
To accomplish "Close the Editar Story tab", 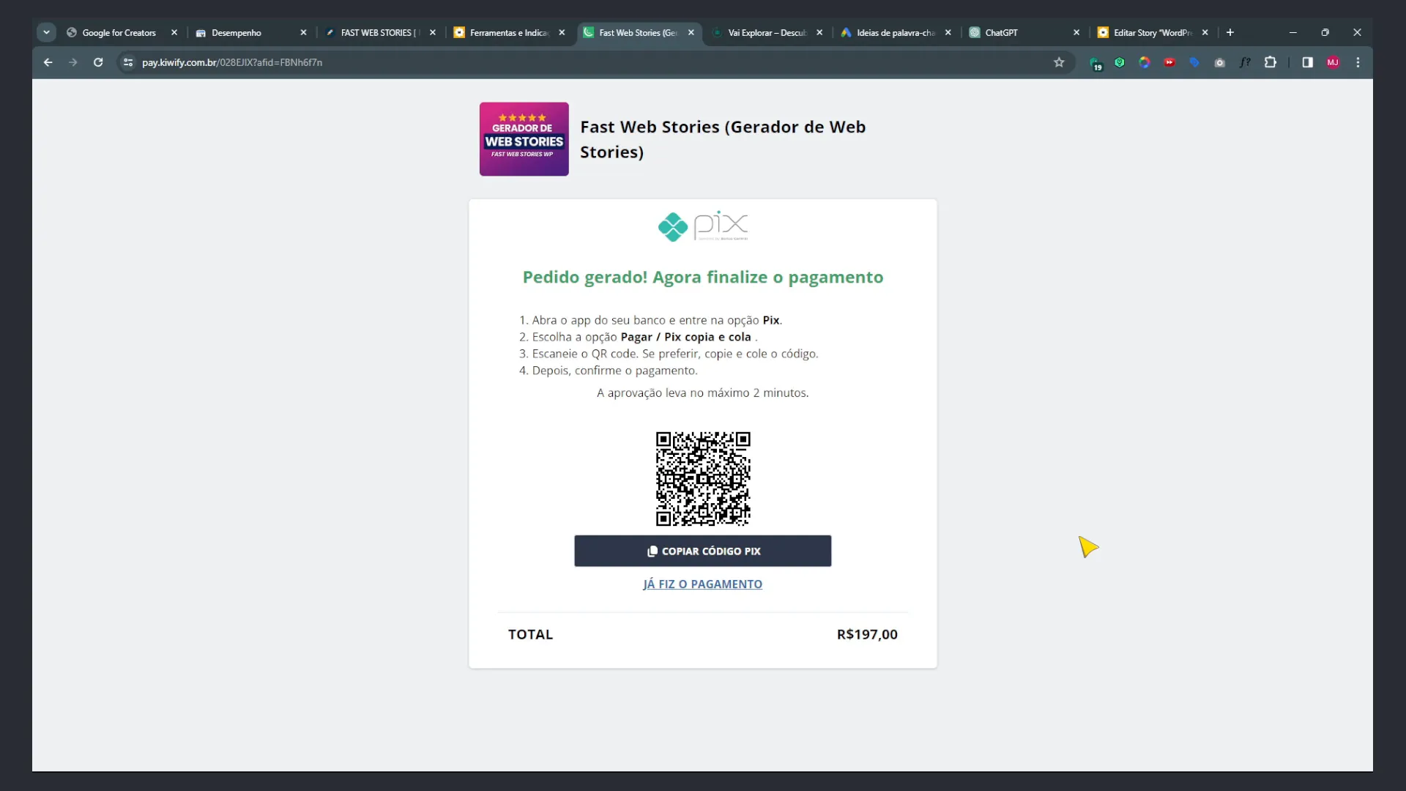I will (1205, 32).
